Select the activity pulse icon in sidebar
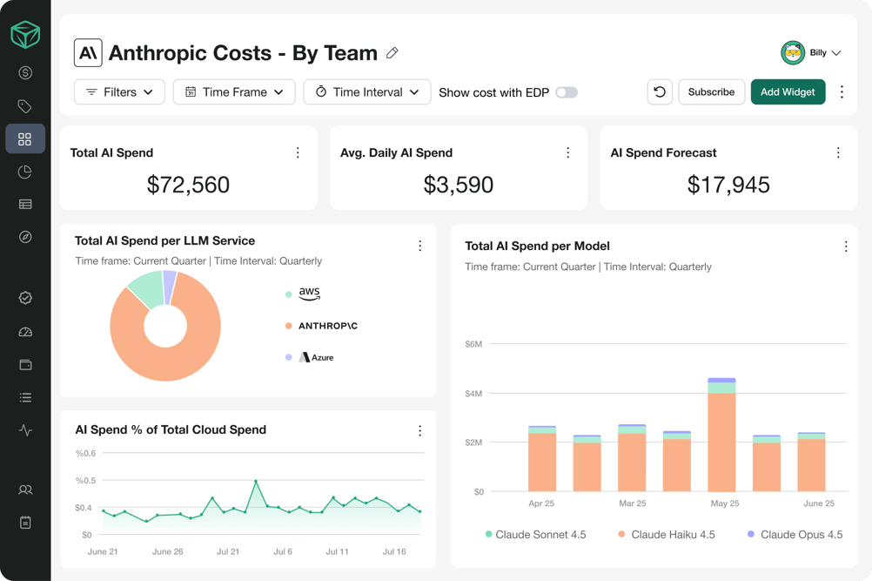Image resolution: width=872 pixels, height=581 pixels. coord(25,429)
